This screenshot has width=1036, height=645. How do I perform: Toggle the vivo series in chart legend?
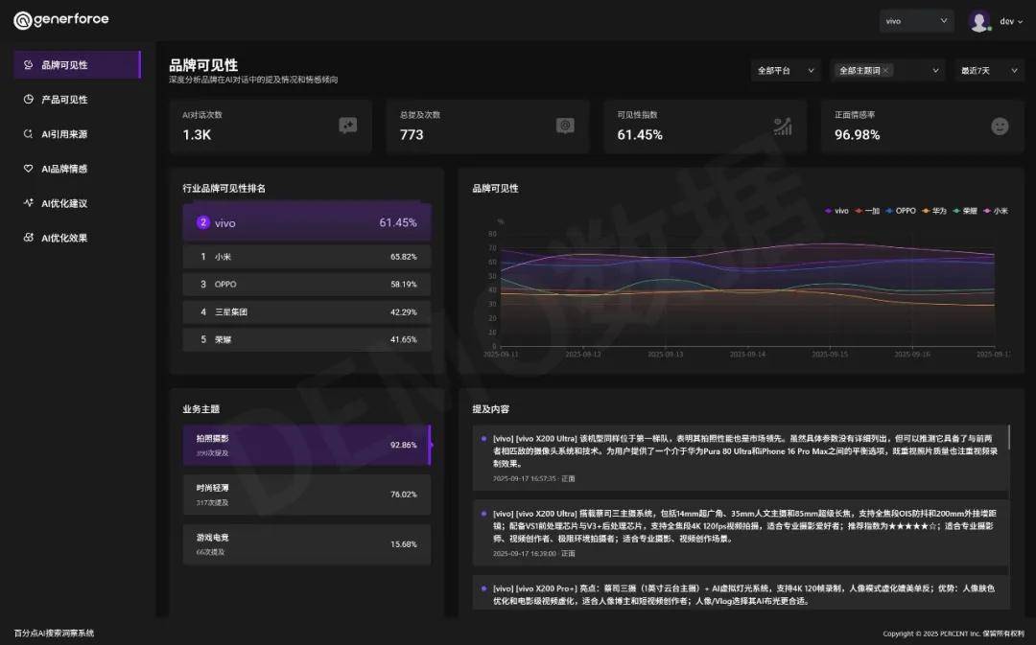pos(836,210)
